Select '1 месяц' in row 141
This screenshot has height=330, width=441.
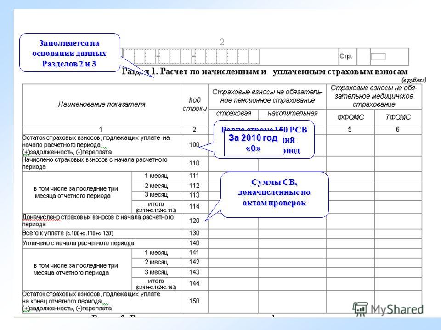(156, 253)
